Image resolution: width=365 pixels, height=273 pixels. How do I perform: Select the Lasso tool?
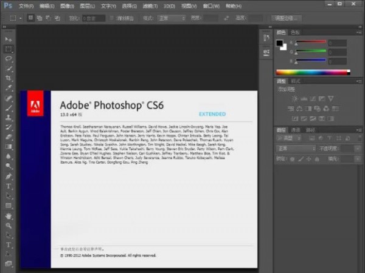(x=9, y=58)
